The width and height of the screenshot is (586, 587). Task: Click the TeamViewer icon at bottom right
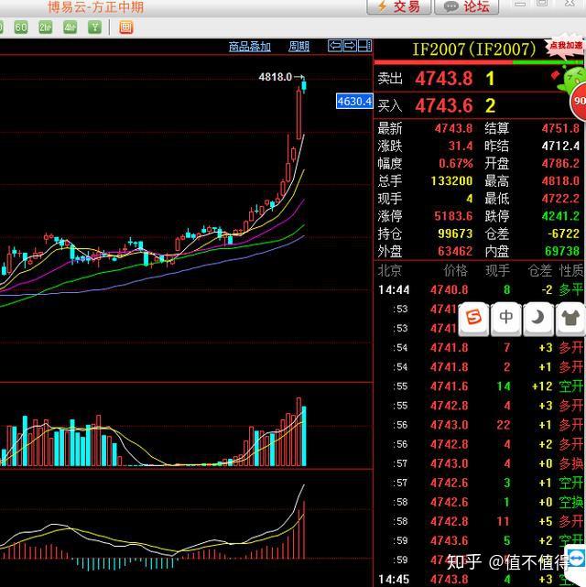[576, 559]
